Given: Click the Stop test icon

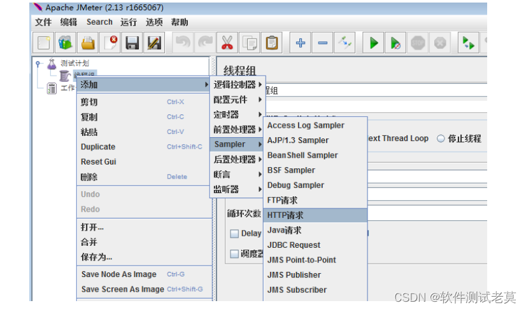Looking at the screenshot, I should [x=418, y=43].
